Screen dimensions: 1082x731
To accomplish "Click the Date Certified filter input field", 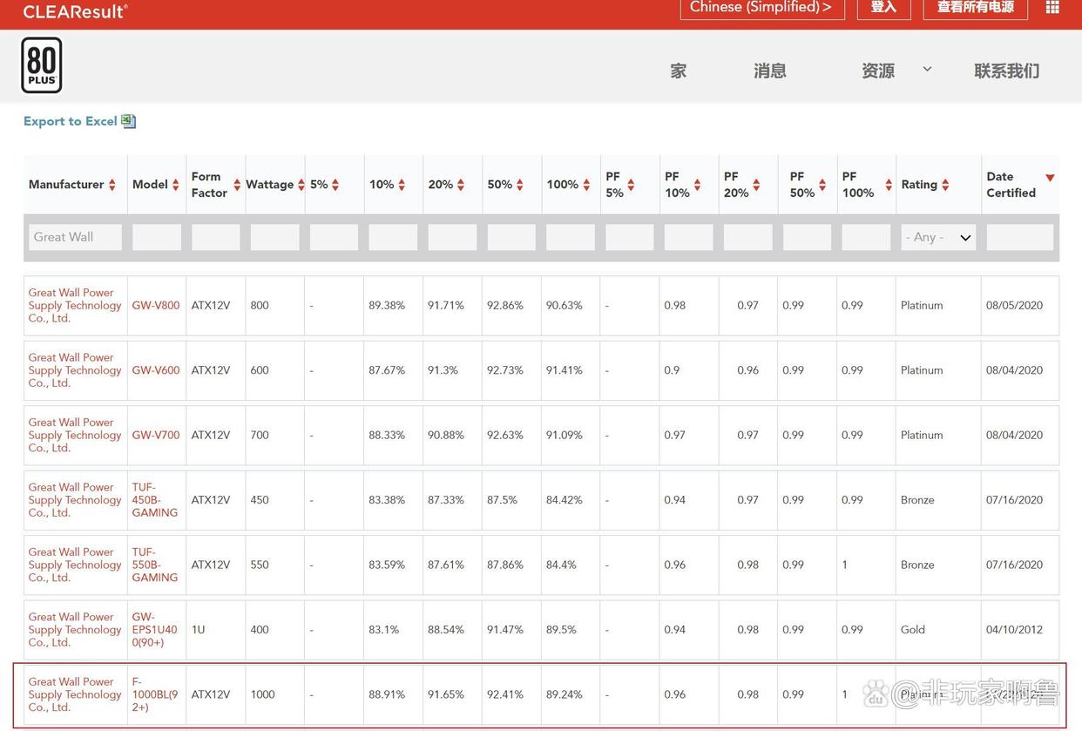I will tap(1020, 237).
